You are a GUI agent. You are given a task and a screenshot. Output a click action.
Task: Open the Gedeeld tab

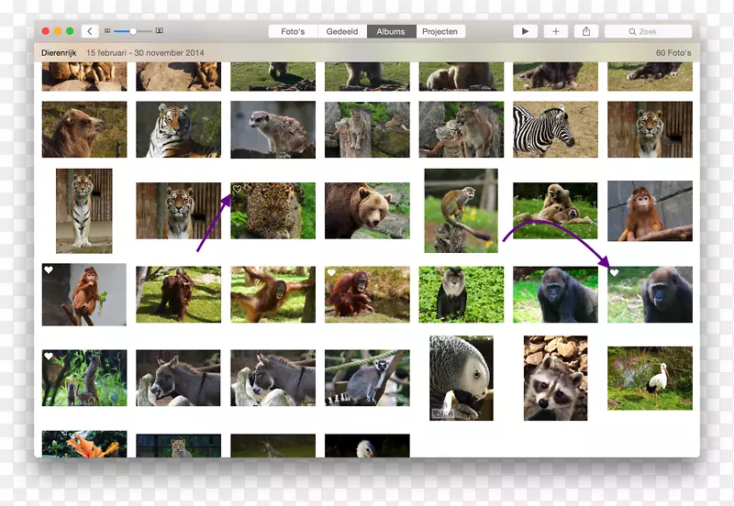pos(342,31)
